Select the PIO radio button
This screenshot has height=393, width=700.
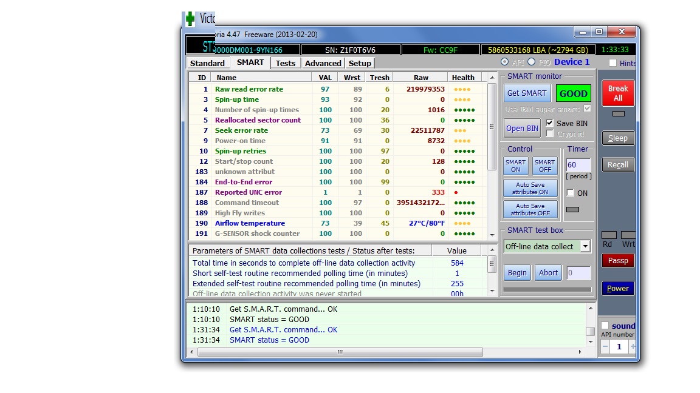click(x=531, y=62)
